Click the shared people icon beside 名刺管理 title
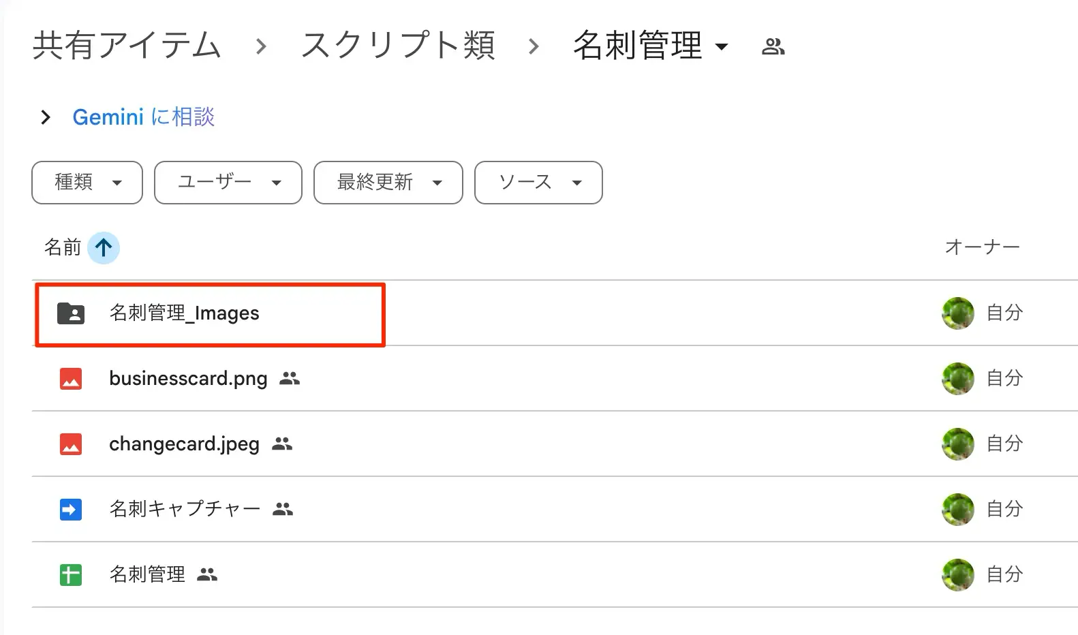The width and height of the screenshot is (1078, 635). [773, 46]
